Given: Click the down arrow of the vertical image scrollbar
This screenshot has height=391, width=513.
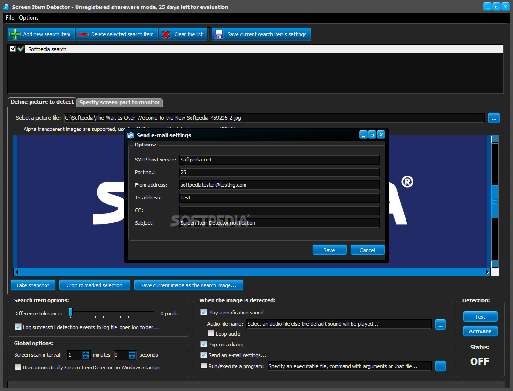Looking at the screenshot, I should tap(495, 264).
